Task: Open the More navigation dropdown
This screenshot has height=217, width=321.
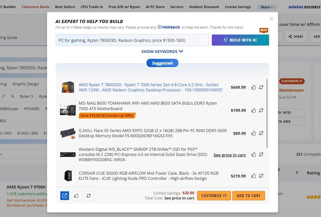Action: click(267, 7)
